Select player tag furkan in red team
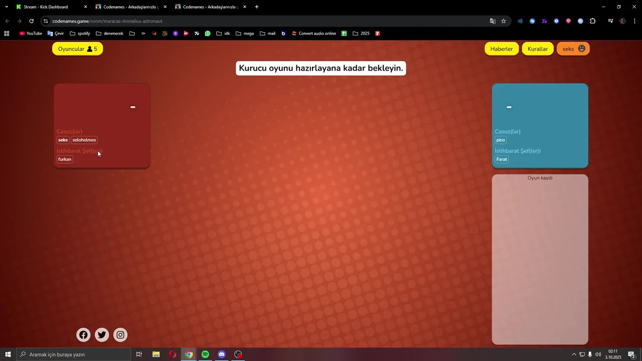Viewport: 642px width, 361px height. click(x=65, y=159)
